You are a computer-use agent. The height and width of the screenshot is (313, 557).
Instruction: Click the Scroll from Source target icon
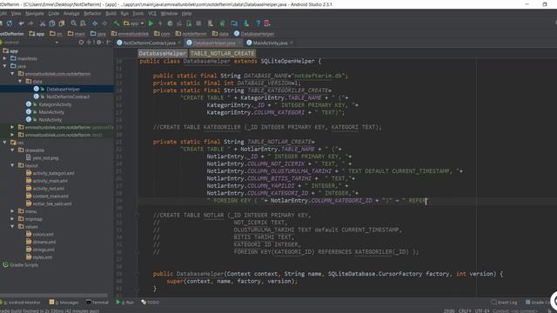[x=81, y=43]
